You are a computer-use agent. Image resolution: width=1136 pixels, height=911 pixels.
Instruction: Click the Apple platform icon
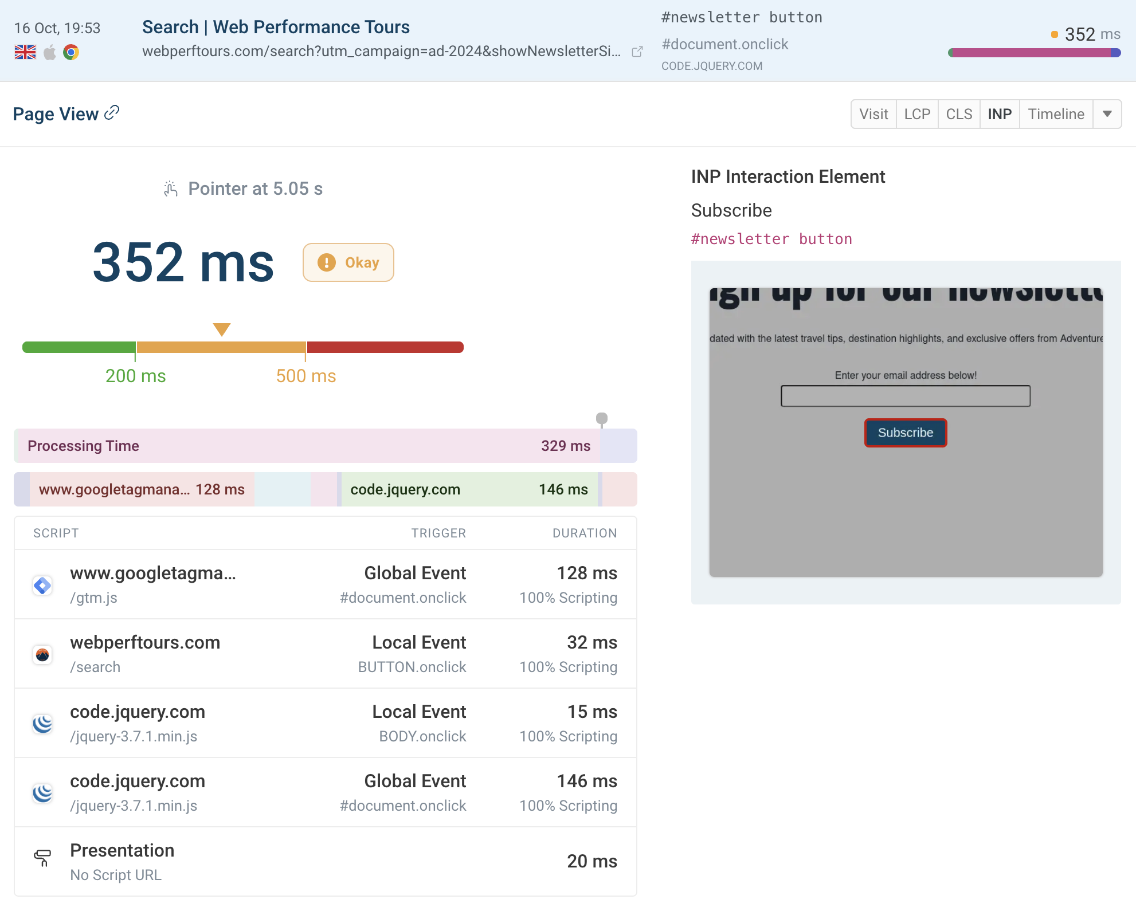point(50,53)
